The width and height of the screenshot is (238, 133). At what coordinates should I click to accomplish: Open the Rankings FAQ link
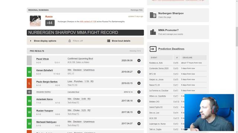(x=136, y=10)
